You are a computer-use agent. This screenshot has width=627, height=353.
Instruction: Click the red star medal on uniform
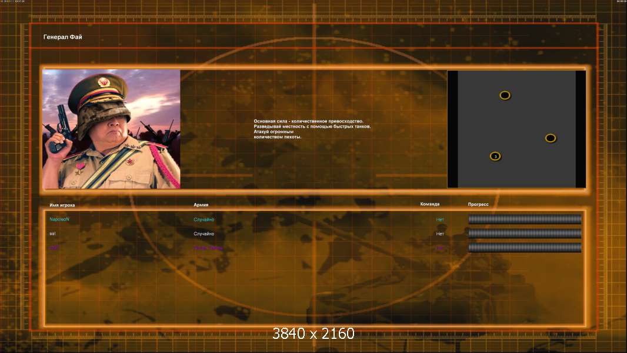pos(80,168)
